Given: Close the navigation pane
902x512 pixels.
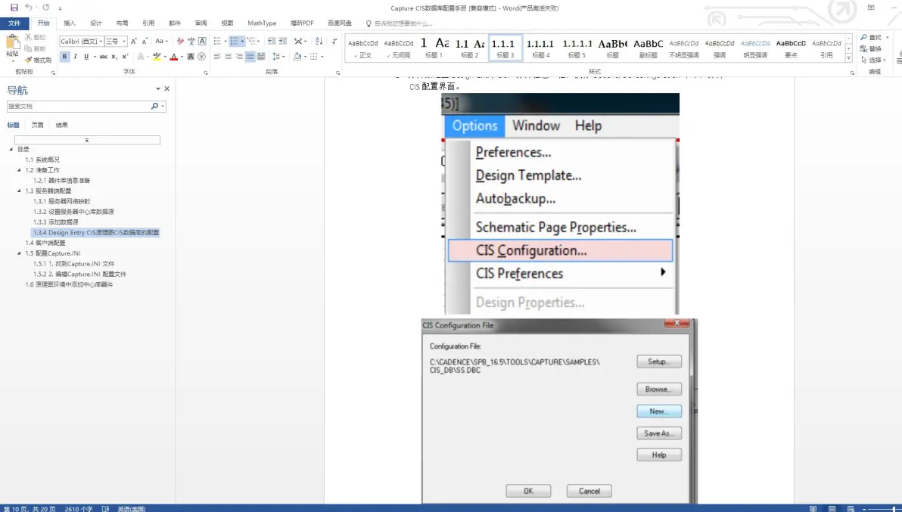Looking at the screenshot, I should 166,89.
